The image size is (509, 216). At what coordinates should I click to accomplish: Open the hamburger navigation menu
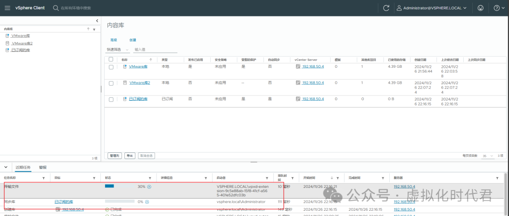[7, 8]
